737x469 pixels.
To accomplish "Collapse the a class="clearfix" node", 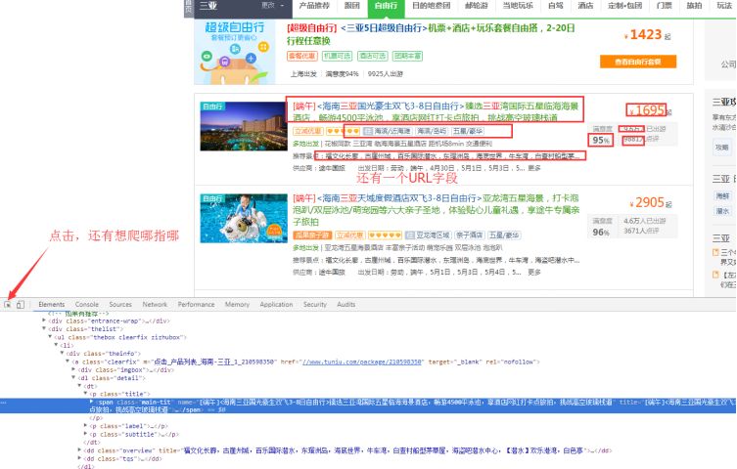I will pyautogui.click(x=68, y=362).
